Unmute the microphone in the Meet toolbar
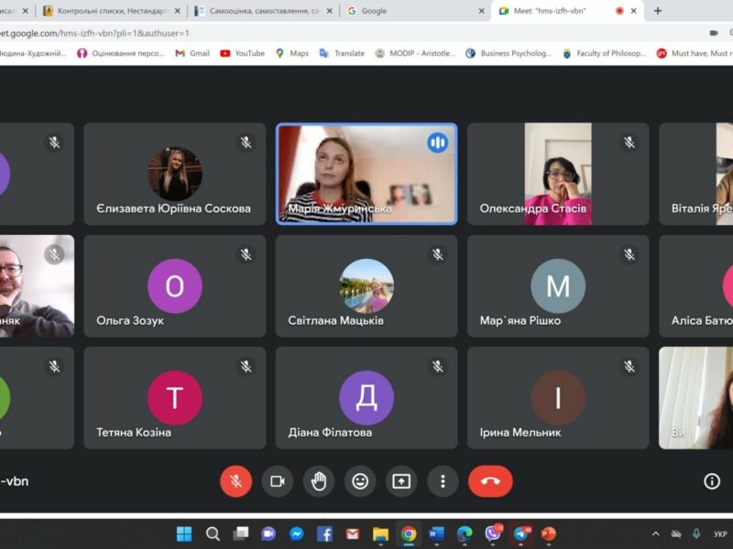This screenshot has width=733, height=549. click(x=235, y=481)
